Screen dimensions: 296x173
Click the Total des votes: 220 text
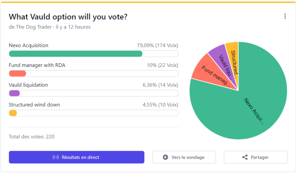click(x=32, y=136)
